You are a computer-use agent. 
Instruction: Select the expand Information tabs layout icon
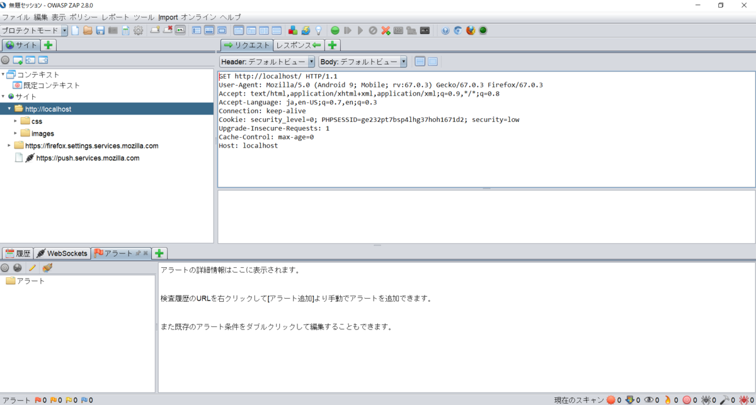coord(209,30)
